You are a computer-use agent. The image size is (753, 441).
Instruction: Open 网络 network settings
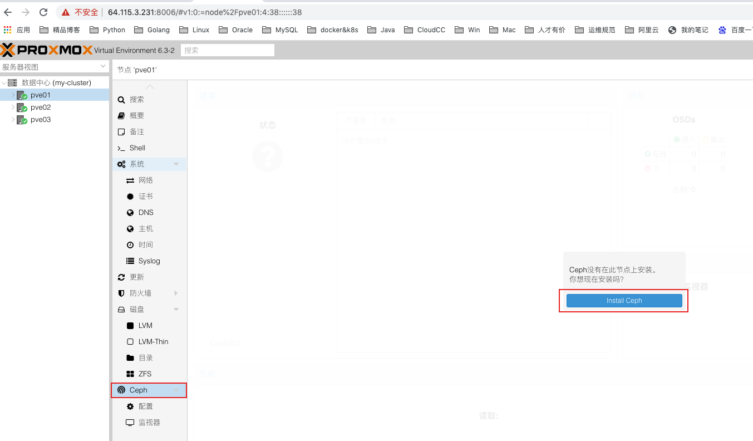tap(149, 180)
